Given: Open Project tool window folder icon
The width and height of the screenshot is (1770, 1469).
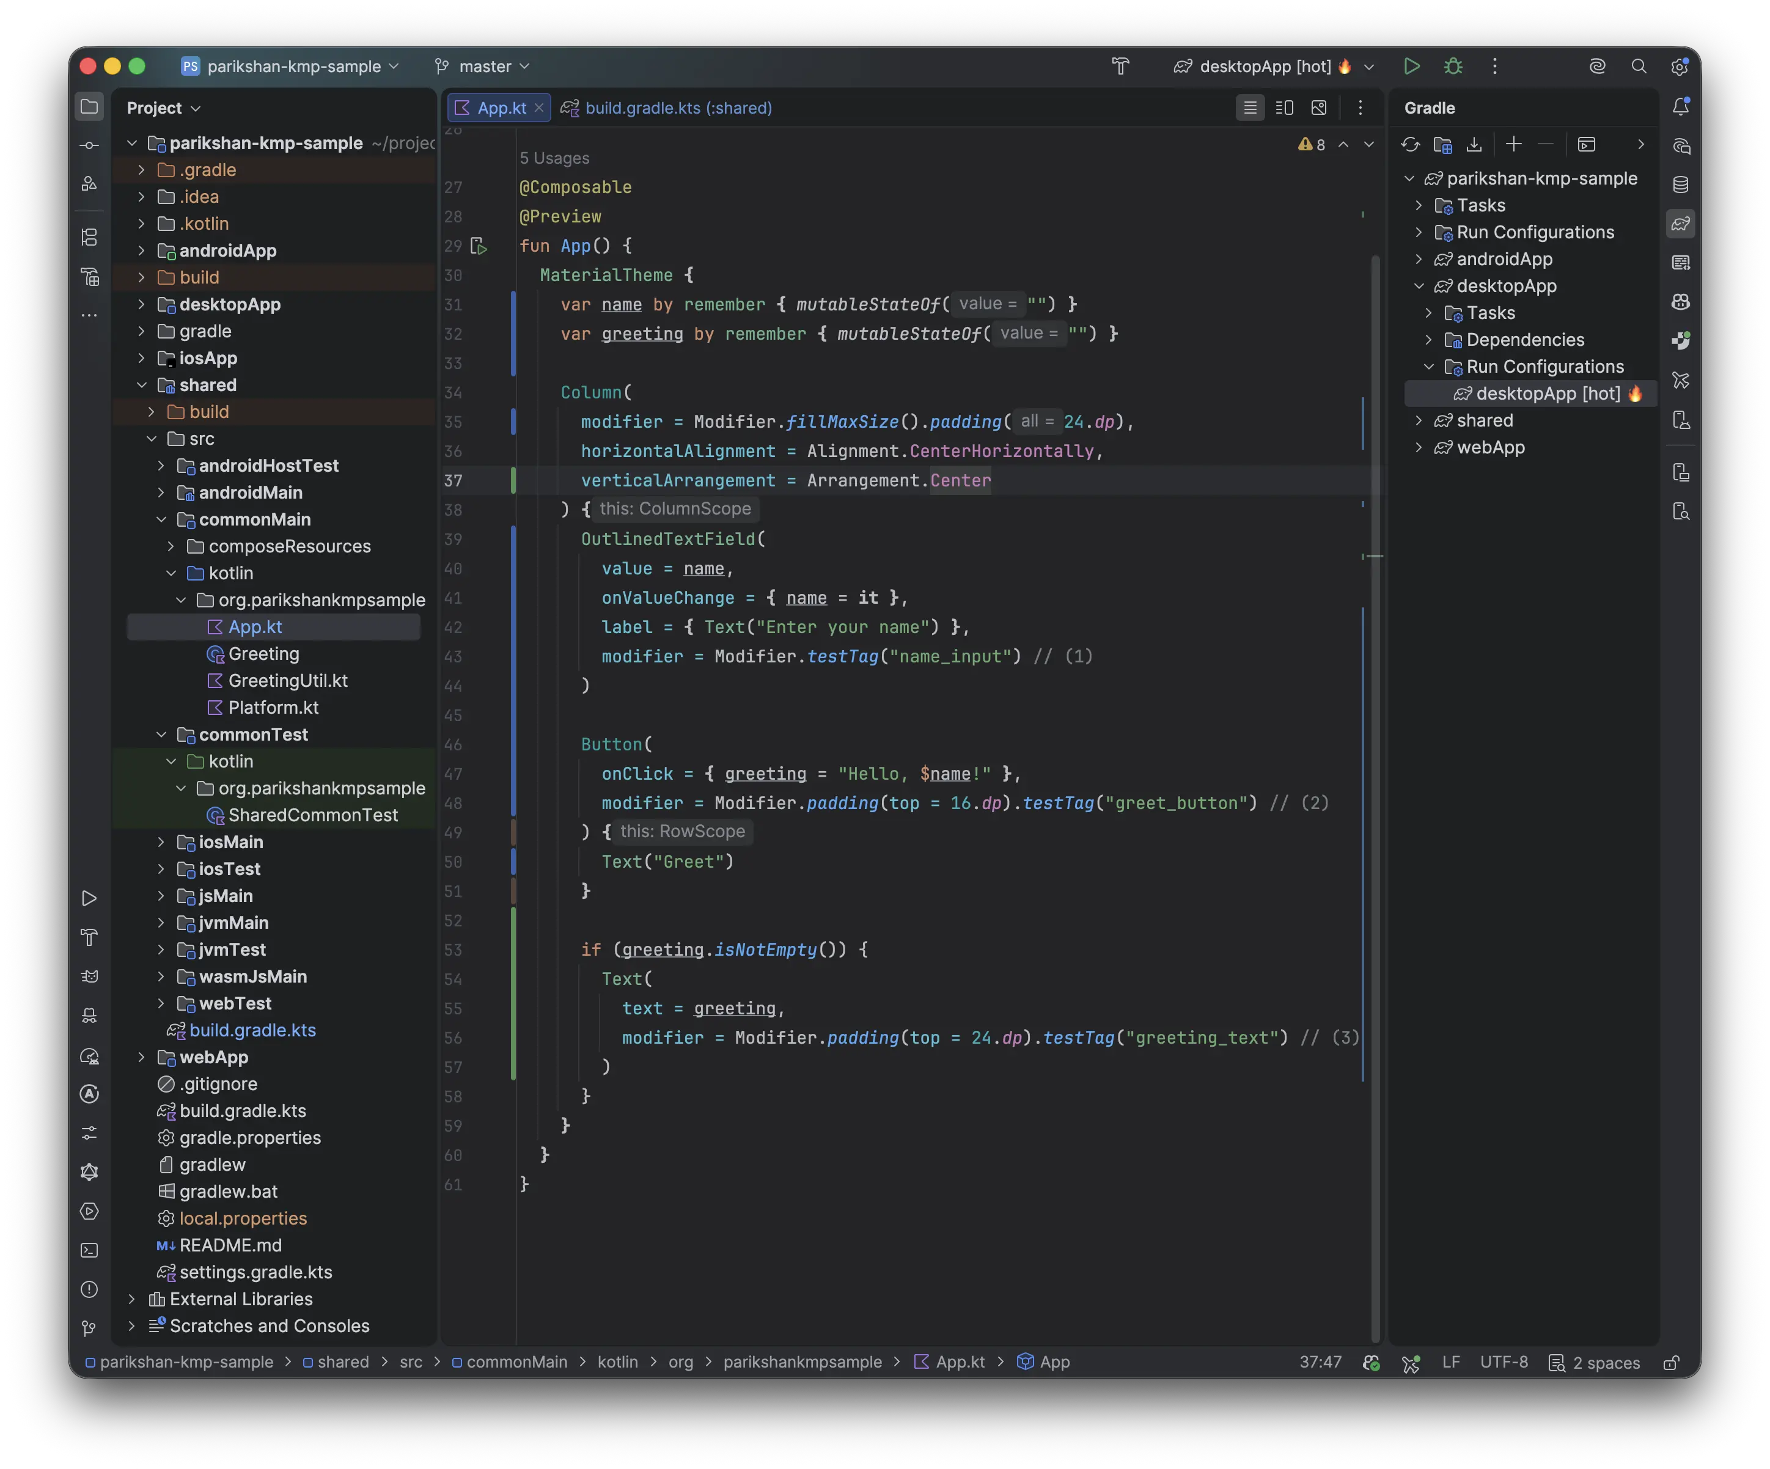Looking at the screenshot, I should [x=89, y=107].
